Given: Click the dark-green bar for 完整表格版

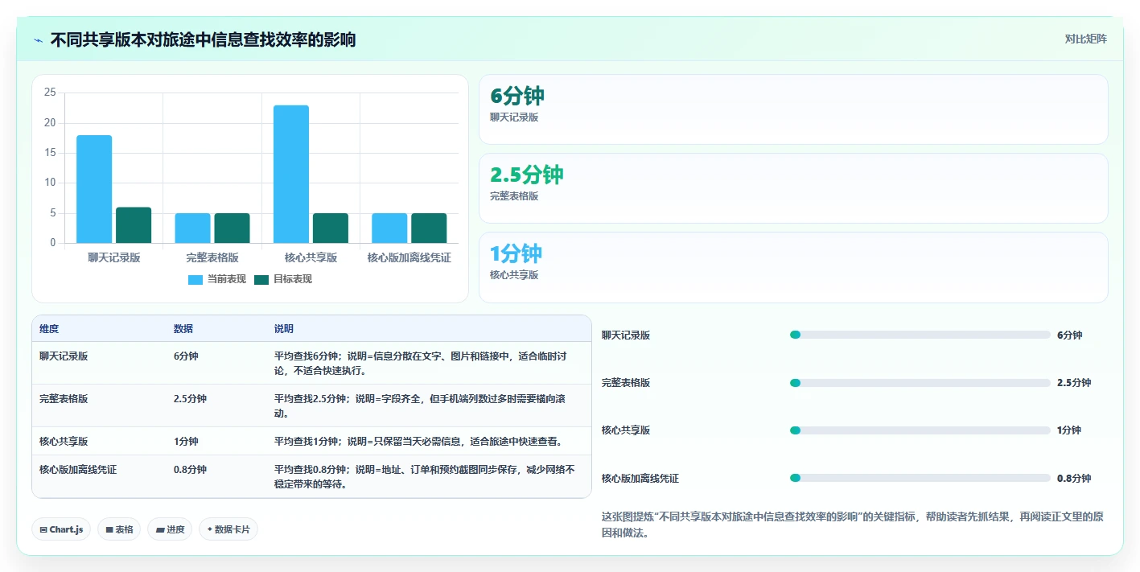Looking at the screenshot, I should click(x=232, y=228).
